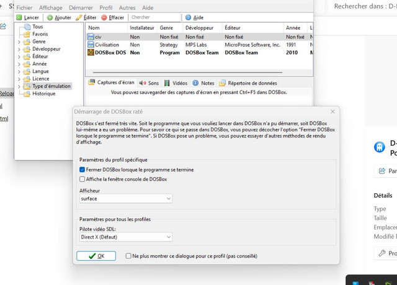
Task: Open the Pilote vidéo SDL dropdown
Action: click(x=126, y=237)
